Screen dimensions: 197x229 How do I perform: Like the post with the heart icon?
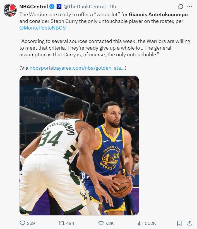101,223
